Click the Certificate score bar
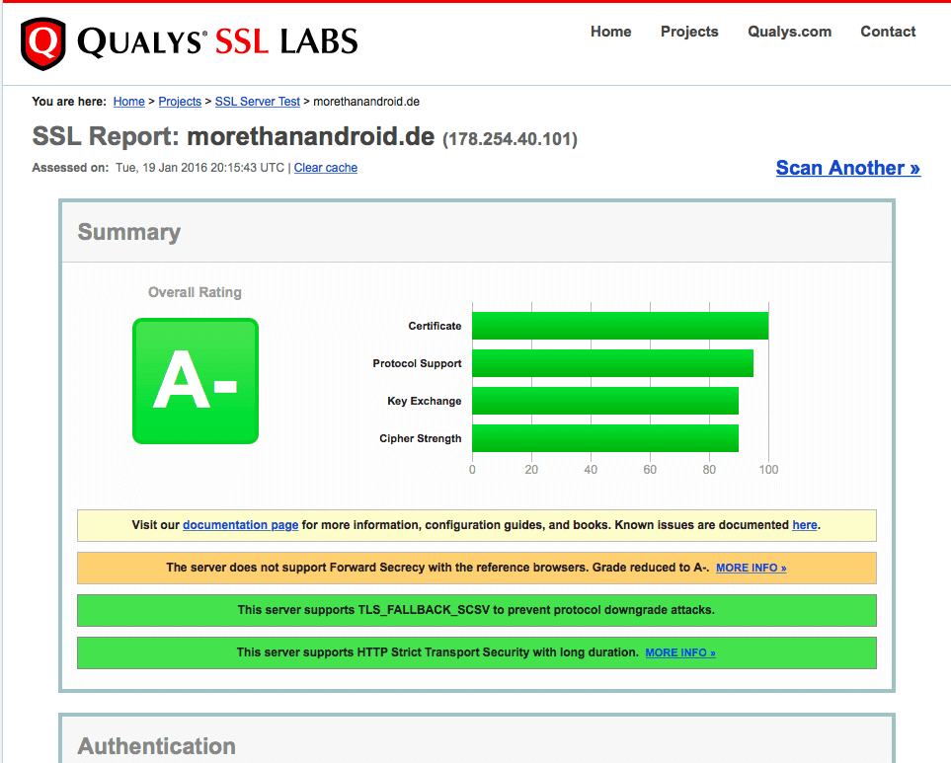Image resolution: width=951 pixels, height=763 pixels. 620,326
